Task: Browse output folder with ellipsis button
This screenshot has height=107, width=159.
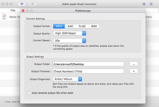Action: coord(134,64)
